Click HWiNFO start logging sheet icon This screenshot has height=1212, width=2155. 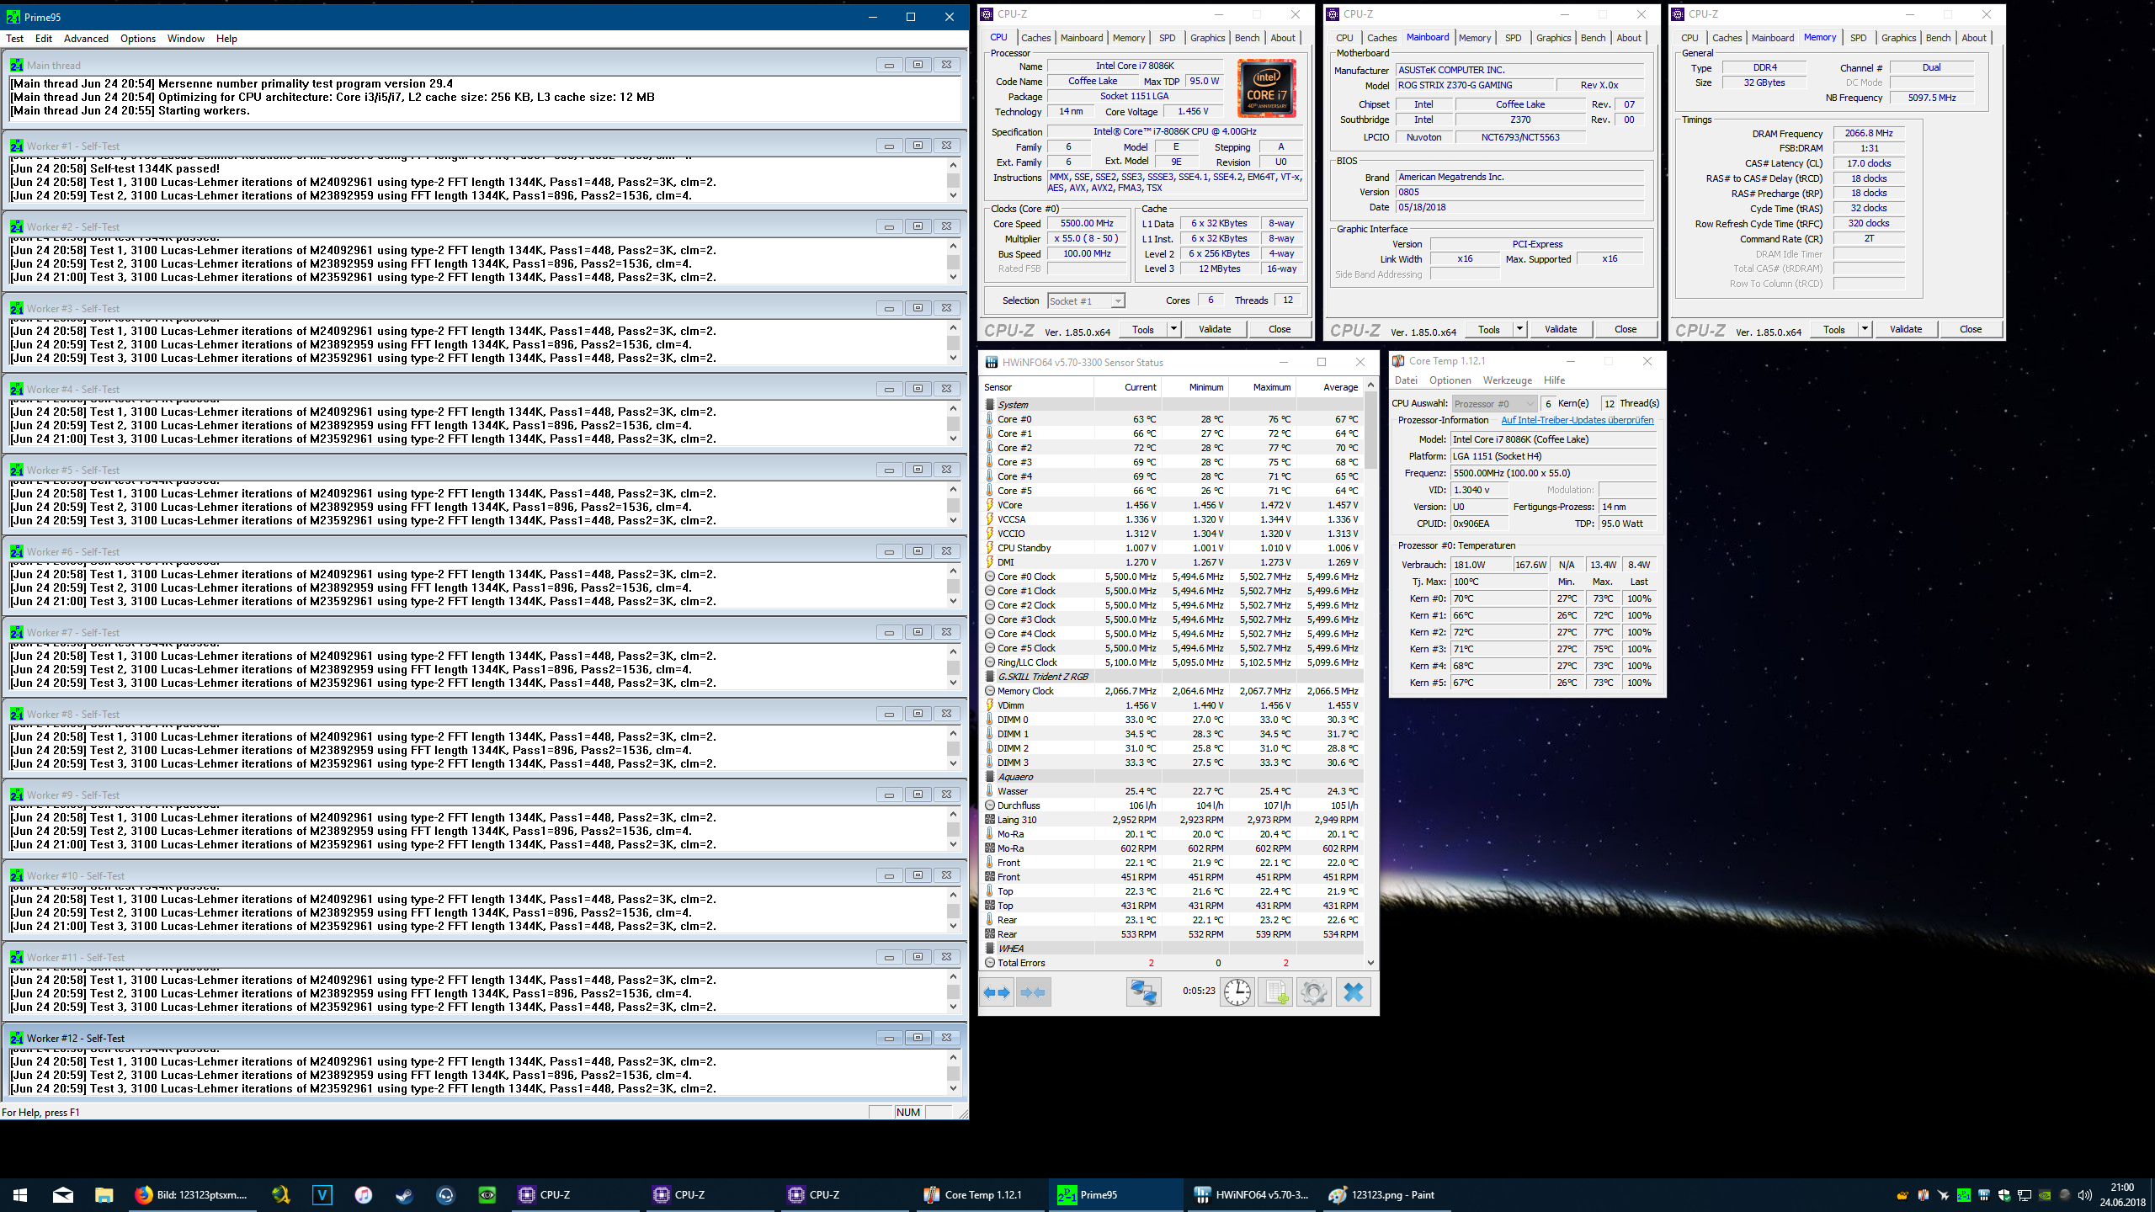click(x=1275, y=992)
